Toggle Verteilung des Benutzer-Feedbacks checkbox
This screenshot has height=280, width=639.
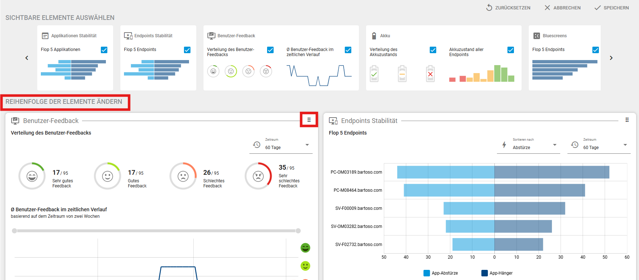point(270,50)
